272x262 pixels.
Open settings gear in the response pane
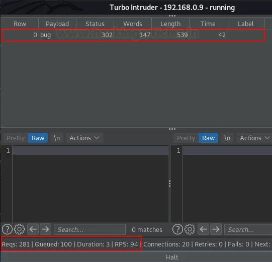coord(190,229)
